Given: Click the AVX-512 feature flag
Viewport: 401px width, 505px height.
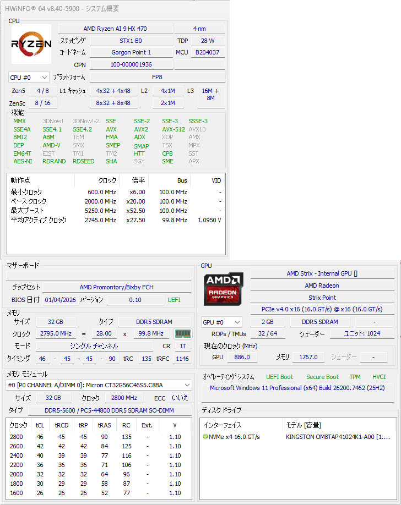Looking at the screenshot, I should point(173,129).
